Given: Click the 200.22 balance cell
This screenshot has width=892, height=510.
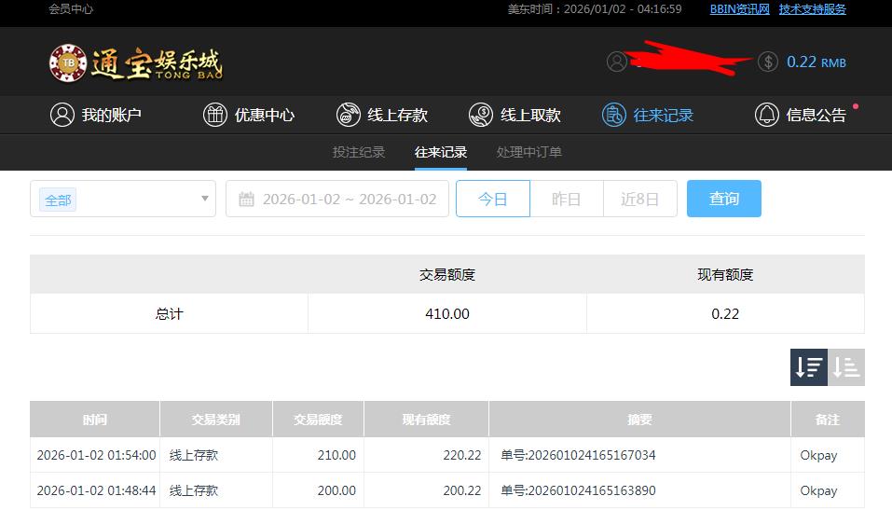Looking at the screenshot, I should pyautogui.click(x=462, y=490).
